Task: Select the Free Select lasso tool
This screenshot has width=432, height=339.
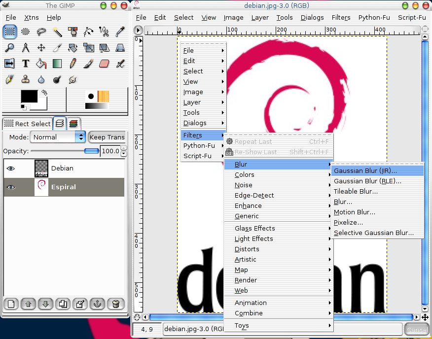Action: click(41, 32)
